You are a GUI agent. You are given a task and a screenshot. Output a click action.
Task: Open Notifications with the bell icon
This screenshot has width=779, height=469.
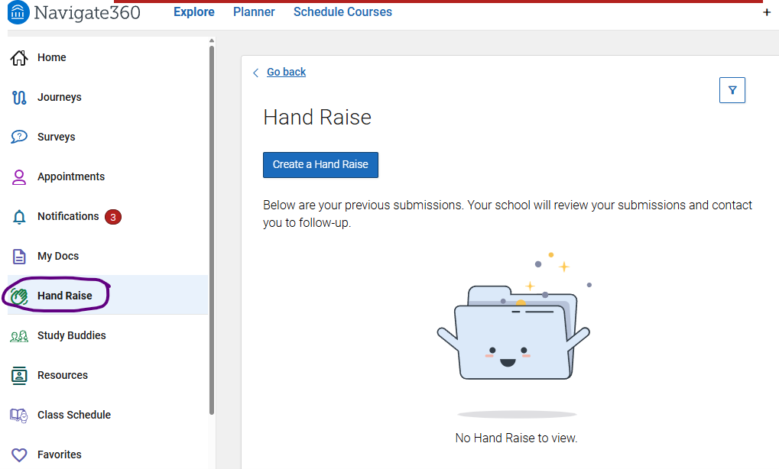(19, 216)
